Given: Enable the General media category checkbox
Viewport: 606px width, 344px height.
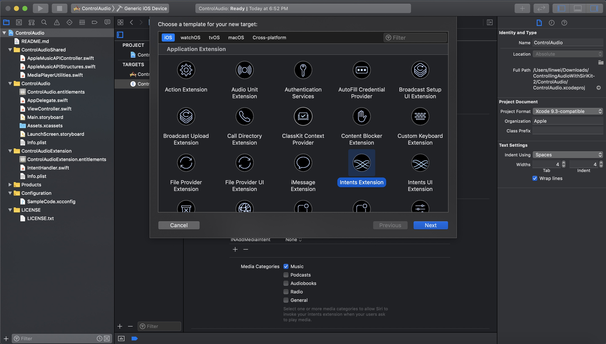Looking at the screenshot, I should [286, 300].
